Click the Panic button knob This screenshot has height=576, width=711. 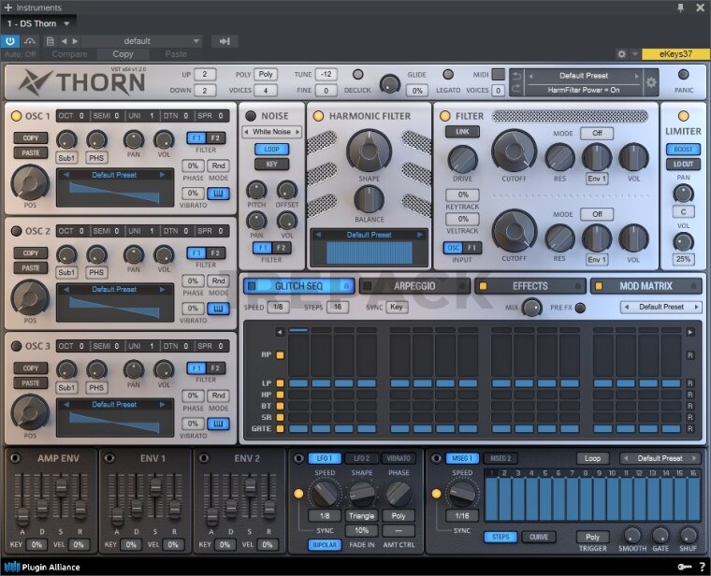(683, 75)
